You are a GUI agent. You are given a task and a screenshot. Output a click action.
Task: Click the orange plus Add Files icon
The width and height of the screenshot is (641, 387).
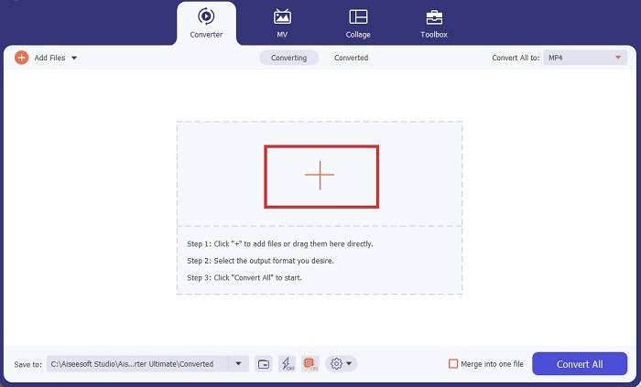22,58
